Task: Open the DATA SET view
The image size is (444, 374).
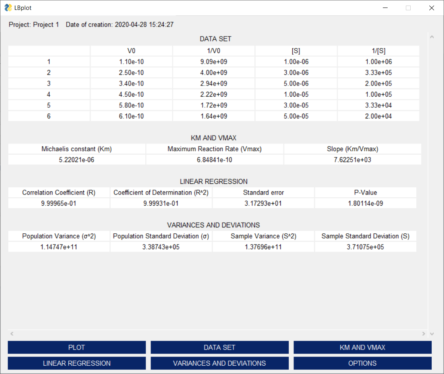Action: (220, 347)
